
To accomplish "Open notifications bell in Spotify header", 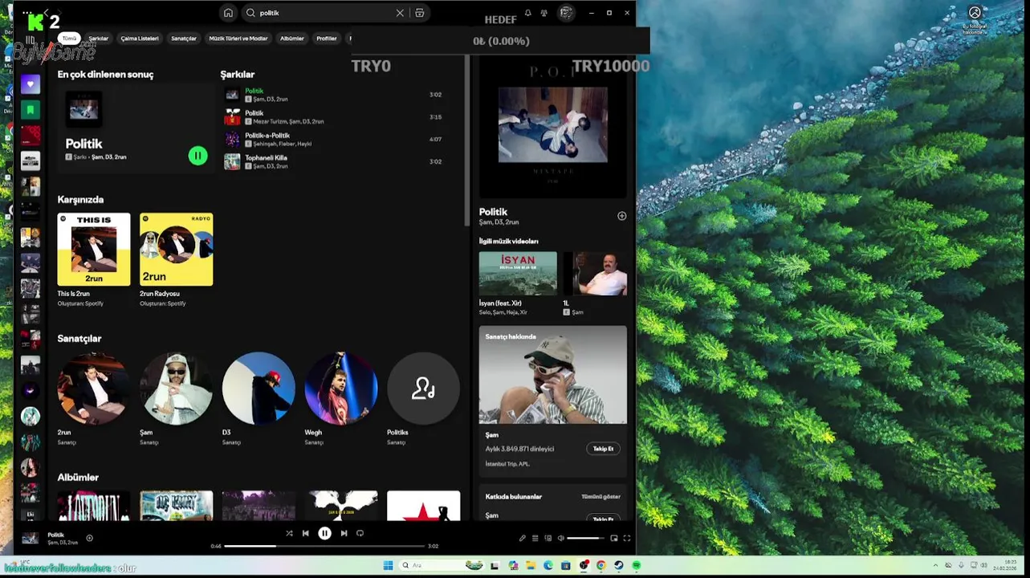I will 527,13.
